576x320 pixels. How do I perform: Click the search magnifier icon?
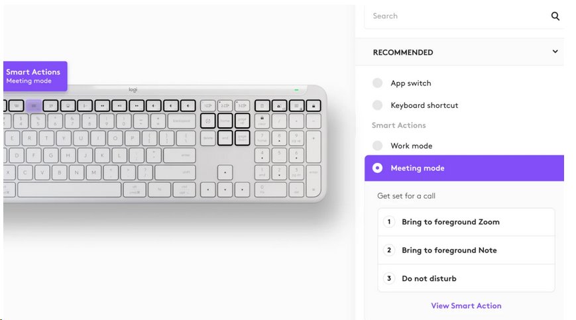point(555,17)
